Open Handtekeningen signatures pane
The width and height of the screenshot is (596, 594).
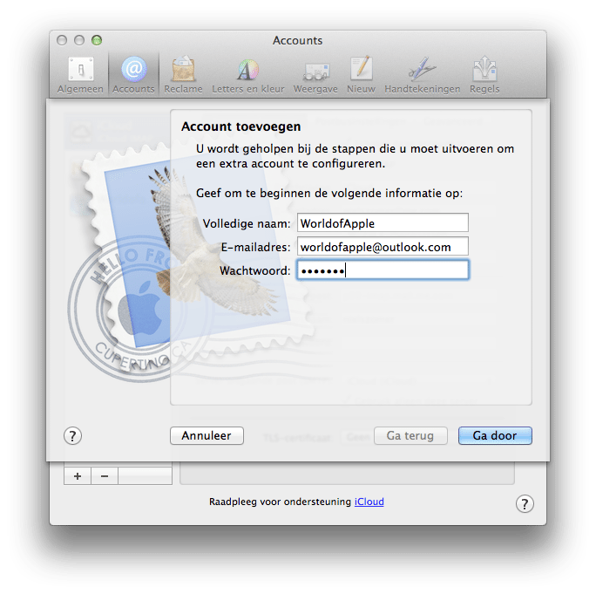(x=422, y=75)
